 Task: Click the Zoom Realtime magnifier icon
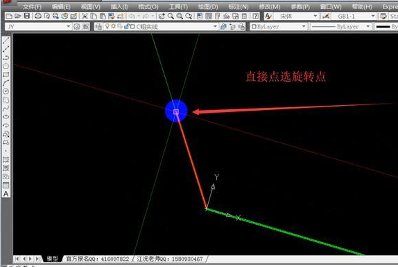tap(171, 16)
